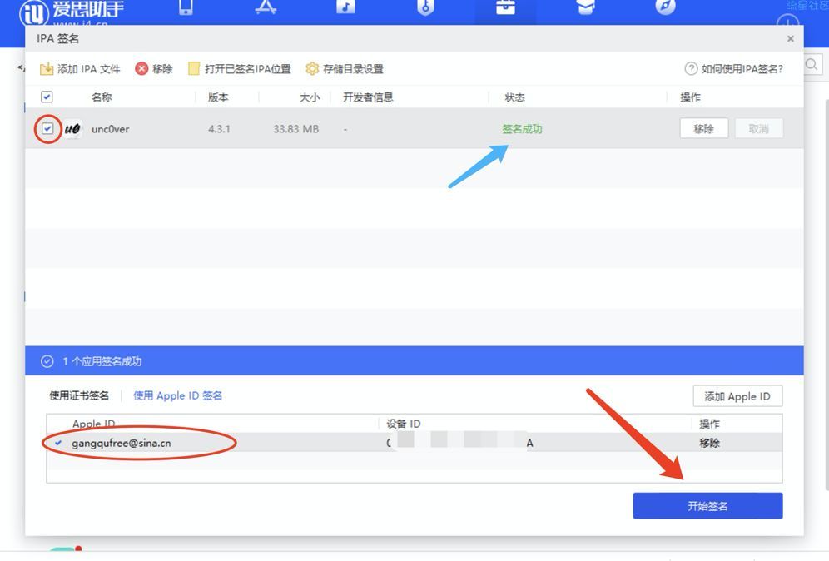Click the magnifier search icon behind the dialog
Screen dimensions: 829x561
pyautogui.click(x=812, y=65)
